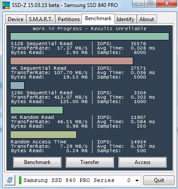178x189 pixels.
Task: Click the '413.07 MB/s' transfer rate value
Action: click(x=71, y=97)
